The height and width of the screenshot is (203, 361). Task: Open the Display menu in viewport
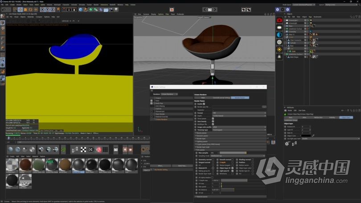pyautogui.click(x=153, y=14)
